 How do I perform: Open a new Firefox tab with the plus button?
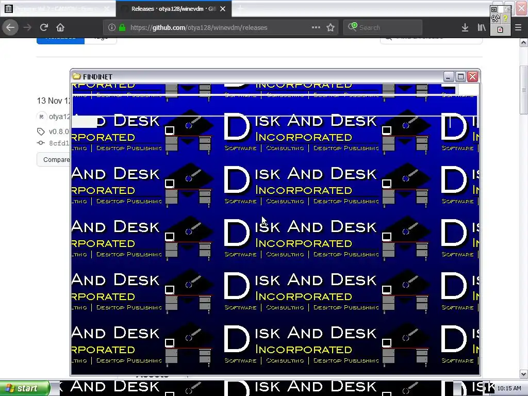(x=240, y=9)
